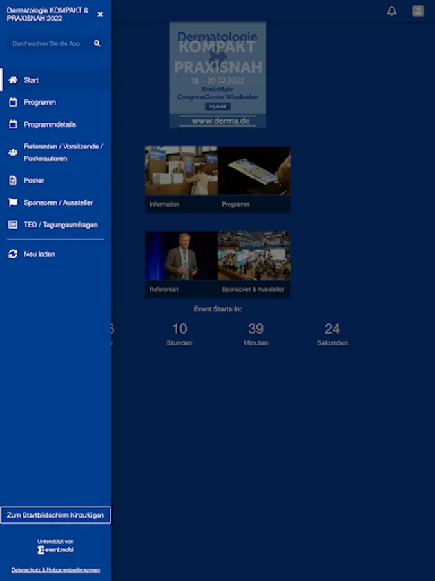The height and width of the screenshot is (581, 435).
Task: Open TED / Tagungsumfragen menu item
Action: point(55,225)
